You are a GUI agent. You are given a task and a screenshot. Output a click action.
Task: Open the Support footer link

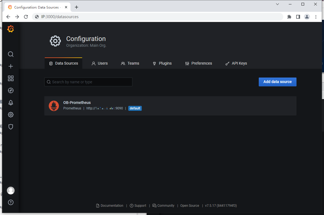pyautogui.click(x=138, y=206)
